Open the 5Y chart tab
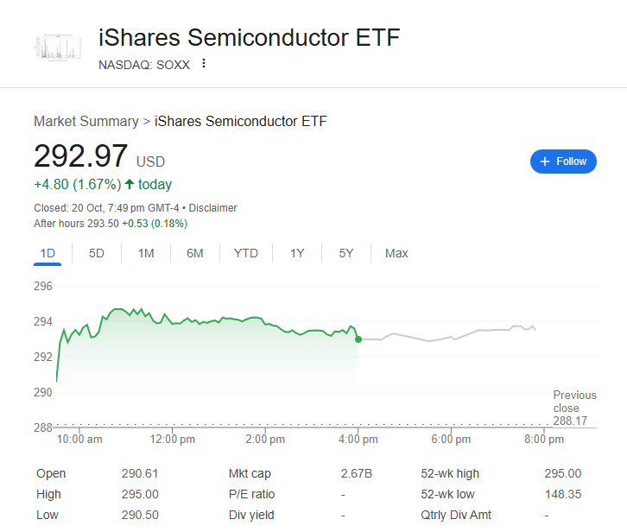The image size is (627, 532). coord(346,253)
